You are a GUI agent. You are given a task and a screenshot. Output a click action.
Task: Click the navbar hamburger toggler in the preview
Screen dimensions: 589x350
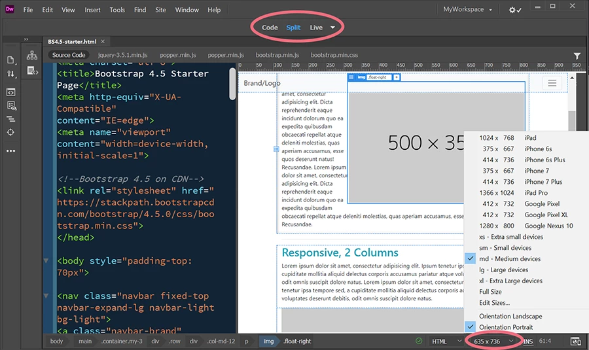552,83
